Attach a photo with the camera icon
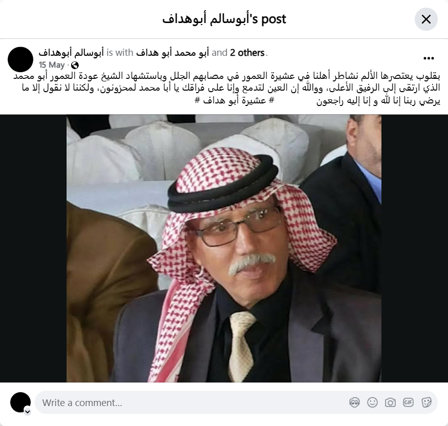Screen dimensions: 448x426 click(390, 402)
